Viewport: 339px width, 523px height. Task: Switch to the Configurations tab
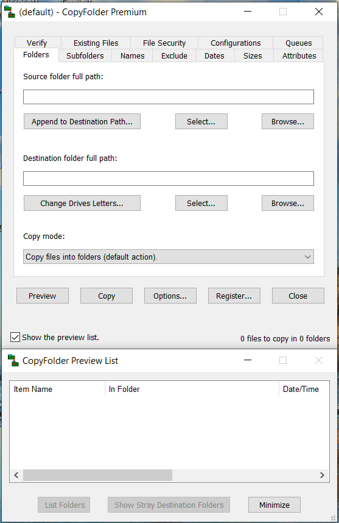(x=236, y=43)
